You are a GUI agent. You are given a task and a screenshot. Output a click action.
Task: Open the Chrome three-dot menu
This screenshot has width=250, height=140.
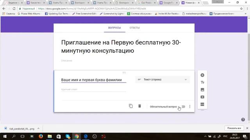click(247, 9)
